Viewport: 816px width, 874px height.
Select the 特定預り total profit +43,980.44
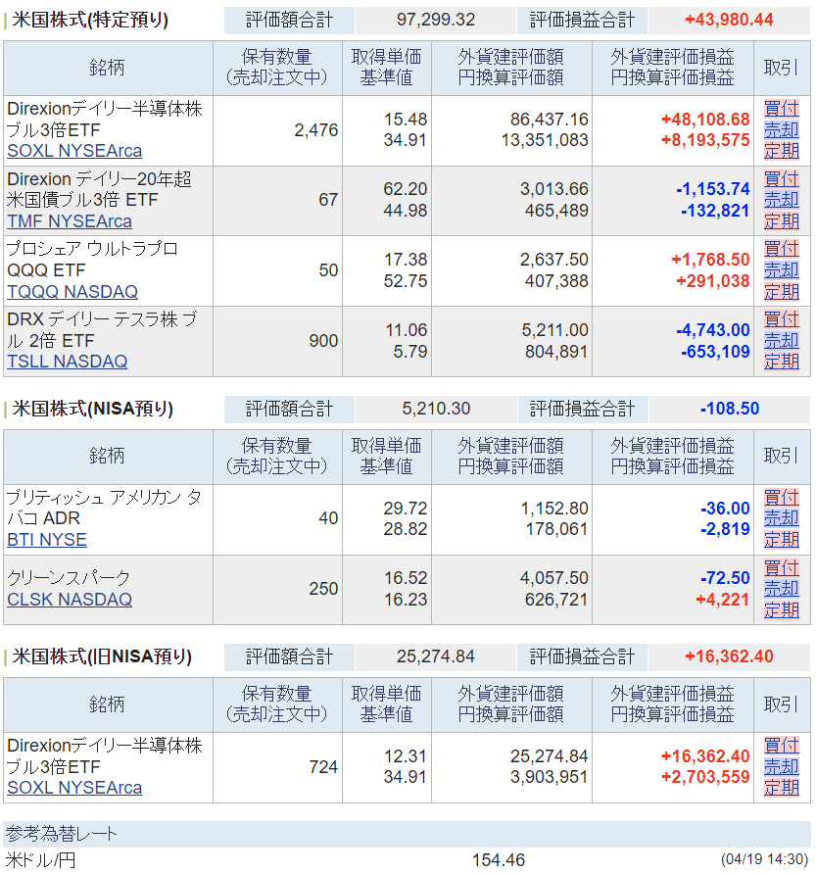729,20
